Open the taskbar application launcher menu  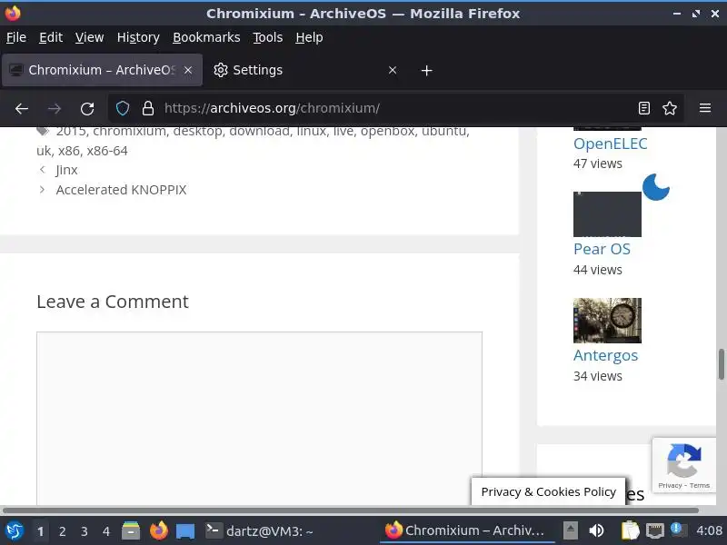click(15, 530)
